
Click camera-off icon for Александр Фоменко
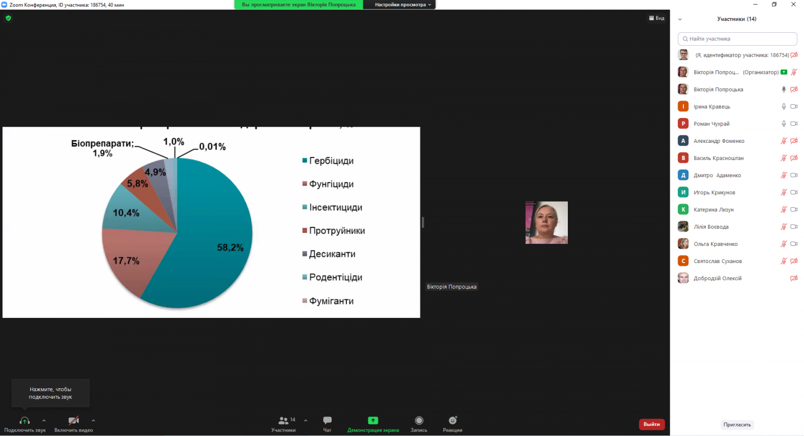[x=794, y=141]
